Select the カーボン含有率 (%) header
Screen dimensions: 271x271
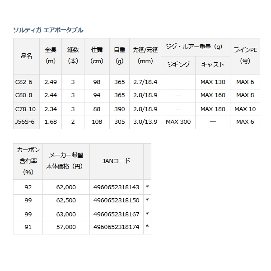(28, 161)
